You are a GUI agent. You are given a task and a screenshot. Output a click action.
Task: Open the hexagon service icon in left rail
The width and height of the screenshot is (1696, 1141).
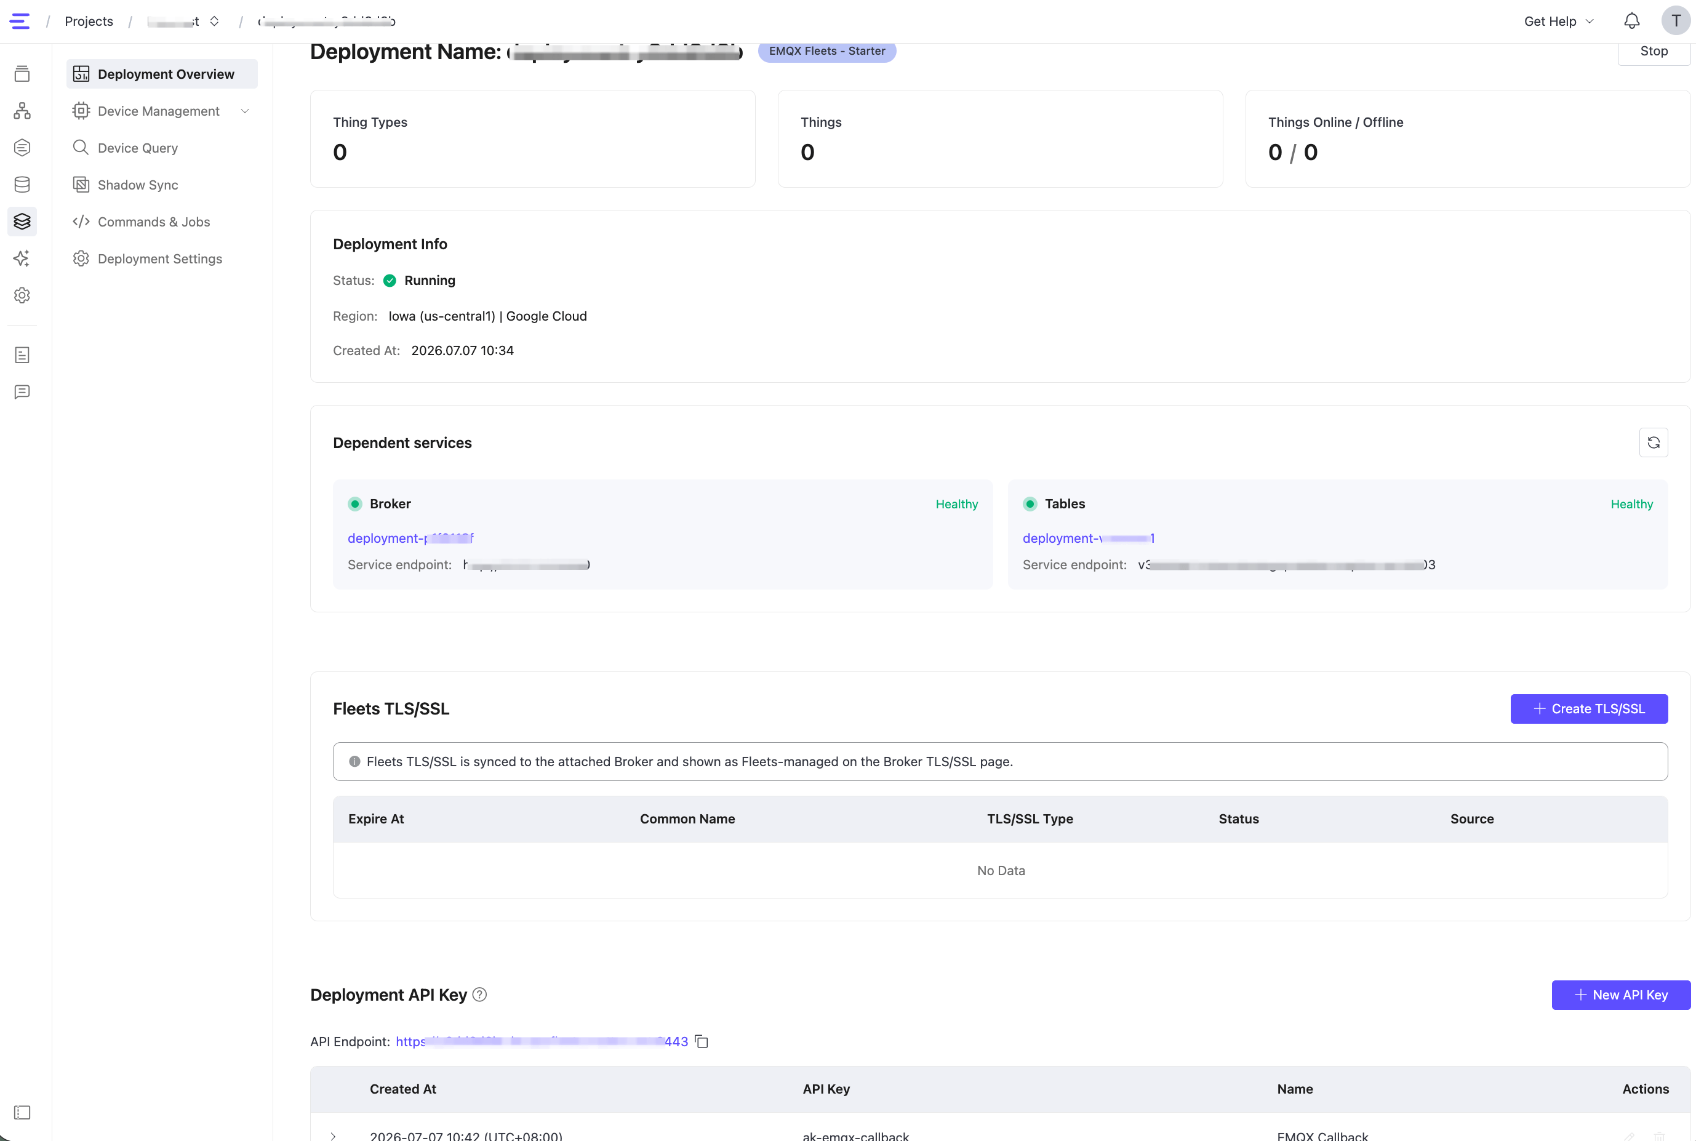22,148
